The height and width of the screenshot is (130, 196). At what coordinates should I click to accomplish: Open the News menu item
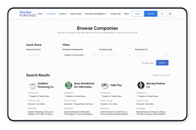(x=126, y=14)
